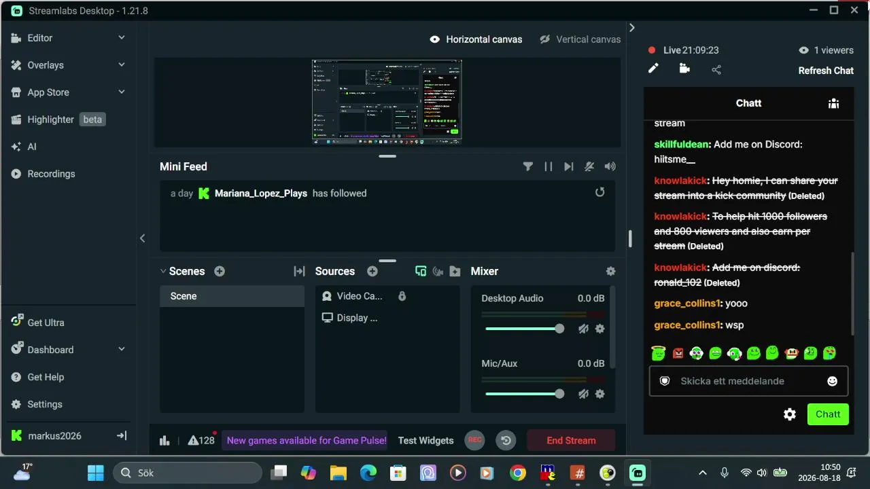Open the emoji picker in the message box

click(x=833, y=381)
